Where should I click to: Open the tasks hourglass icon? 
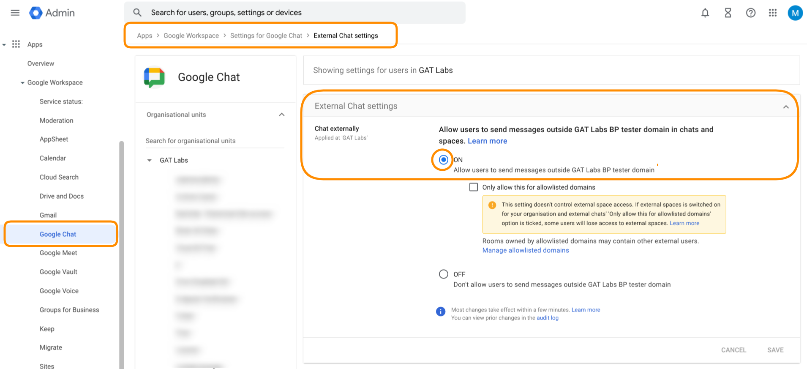[x=728, y=13]
